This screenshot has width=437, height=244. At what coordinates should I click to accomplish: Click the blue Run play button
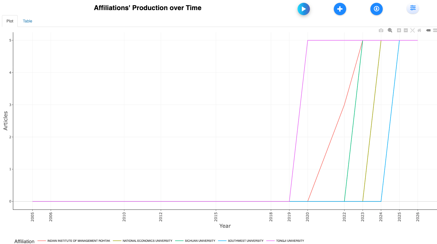pyautogui.click(x=303, y=9)
